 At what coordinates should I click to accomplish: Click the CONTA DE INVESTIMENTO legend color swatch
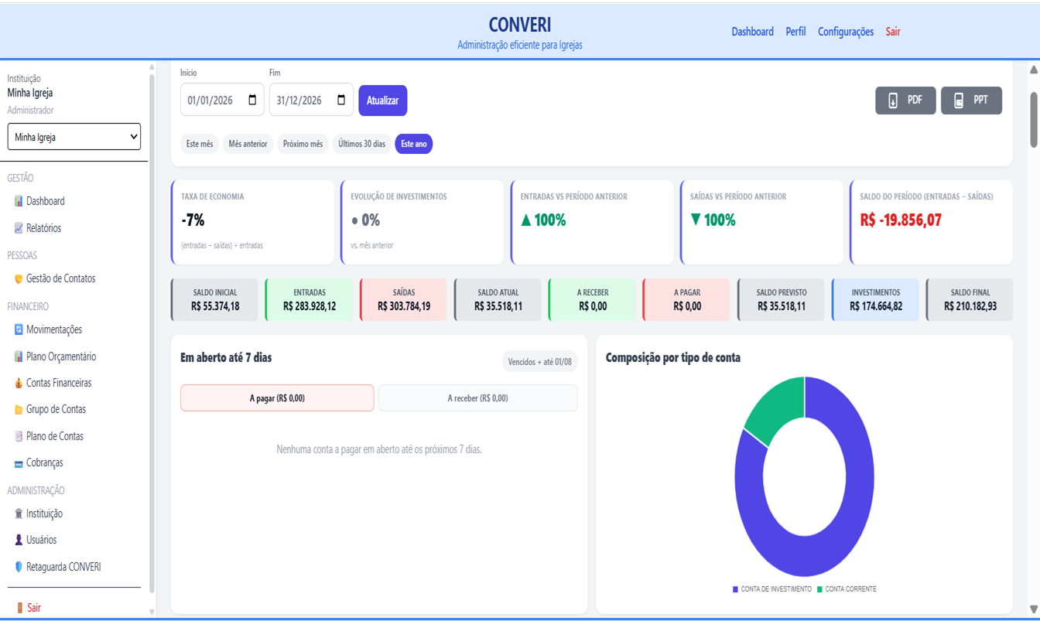point(735,589)
